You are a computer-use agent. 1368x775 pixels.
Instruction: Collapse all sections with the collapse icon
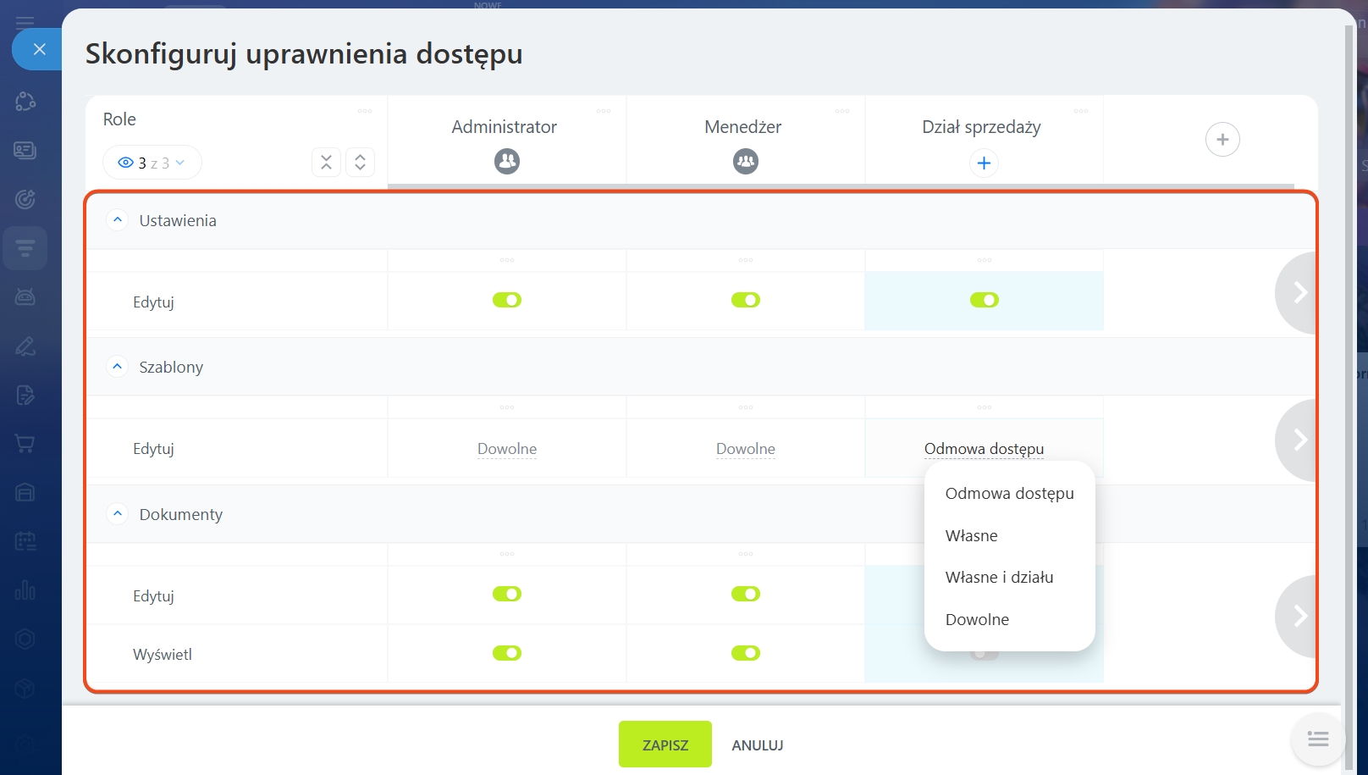tap(326, 162)
